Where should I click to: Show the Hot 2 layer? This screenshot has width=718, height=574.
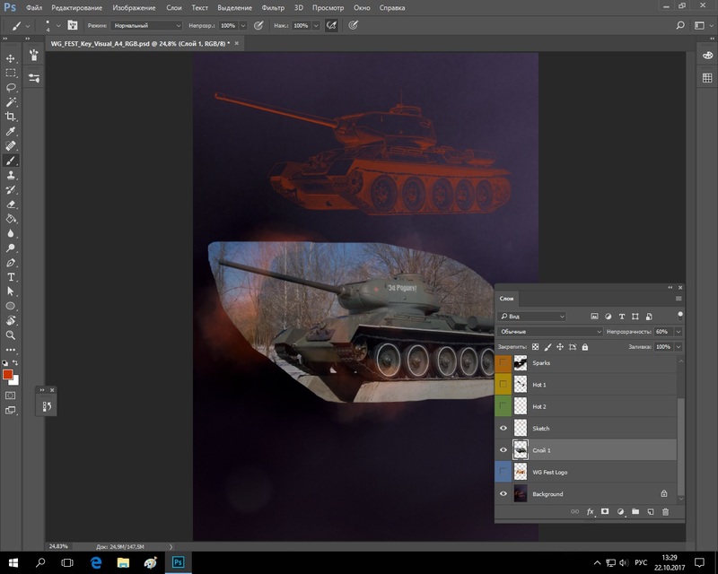(x=503, y=406)
